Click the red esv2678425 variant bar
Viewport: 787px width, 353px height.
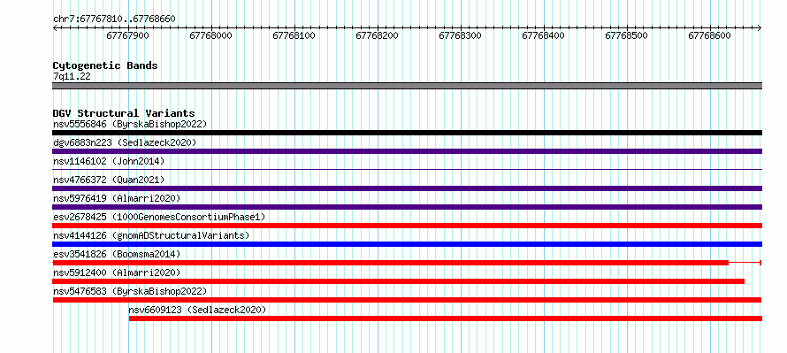pyautogui.click(x=407, y=226)
